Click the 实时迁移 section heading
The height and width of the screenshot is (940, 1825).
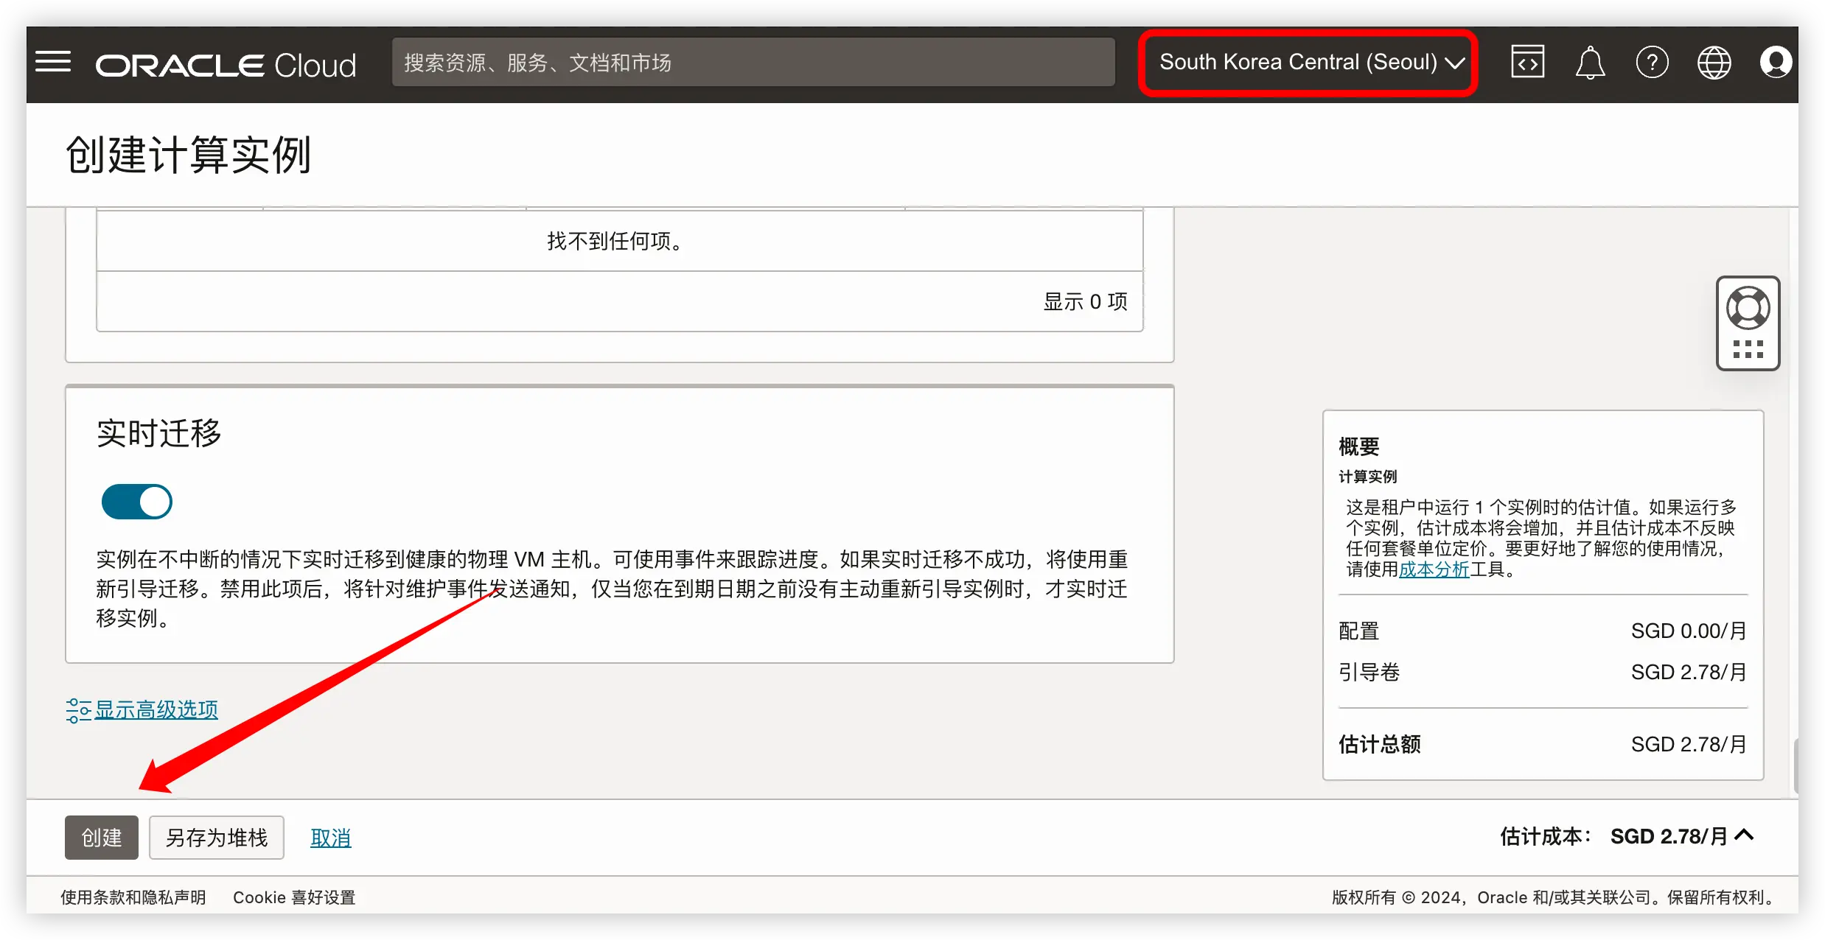click(158, 432)
